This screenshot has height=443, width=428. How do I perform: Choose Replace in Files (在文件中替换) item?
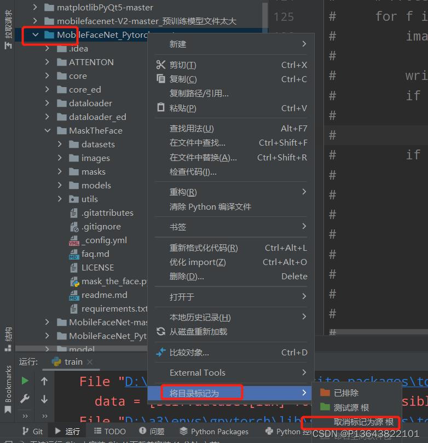point(231,157)
